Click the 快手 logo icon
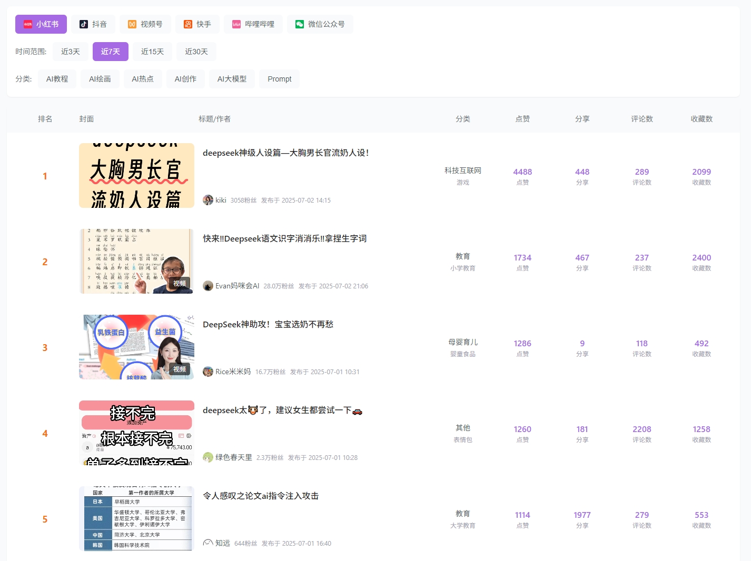Image resolution: width=751 pixels, height=561 pixels. point(188,24)
